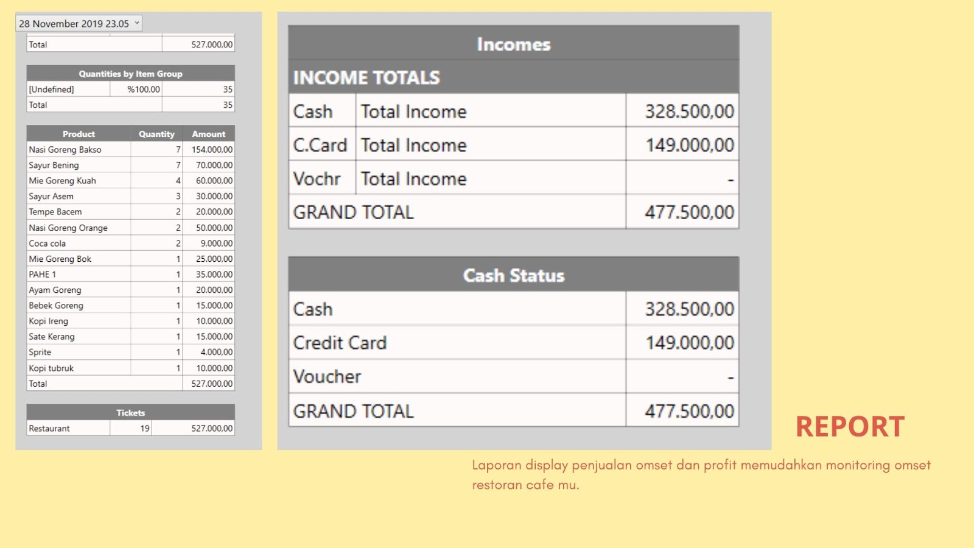Image resolution: width=974 pixels, height=548 pixels.
Task: Select the Kopi Ireng row
Action: pos(130,321)
